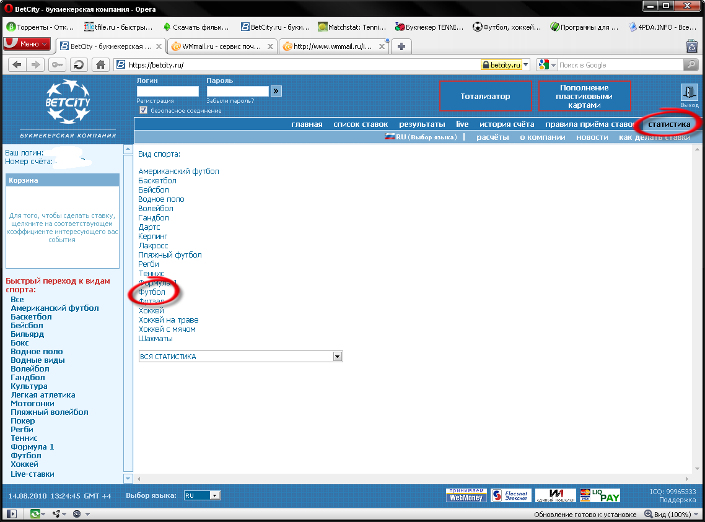The height and width of the screenshot is (522, 705).
Task: Click the Единый кошелек payment logo
Action: point(555,495)
